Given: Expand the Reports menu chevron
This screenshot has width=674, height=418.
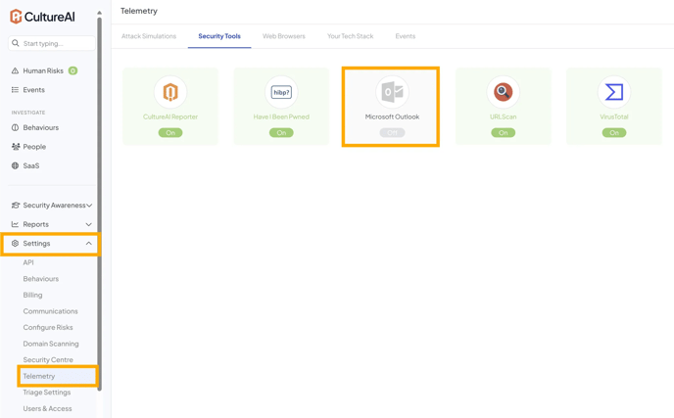Looking at the screenshot, I should (x=88, y=224).
